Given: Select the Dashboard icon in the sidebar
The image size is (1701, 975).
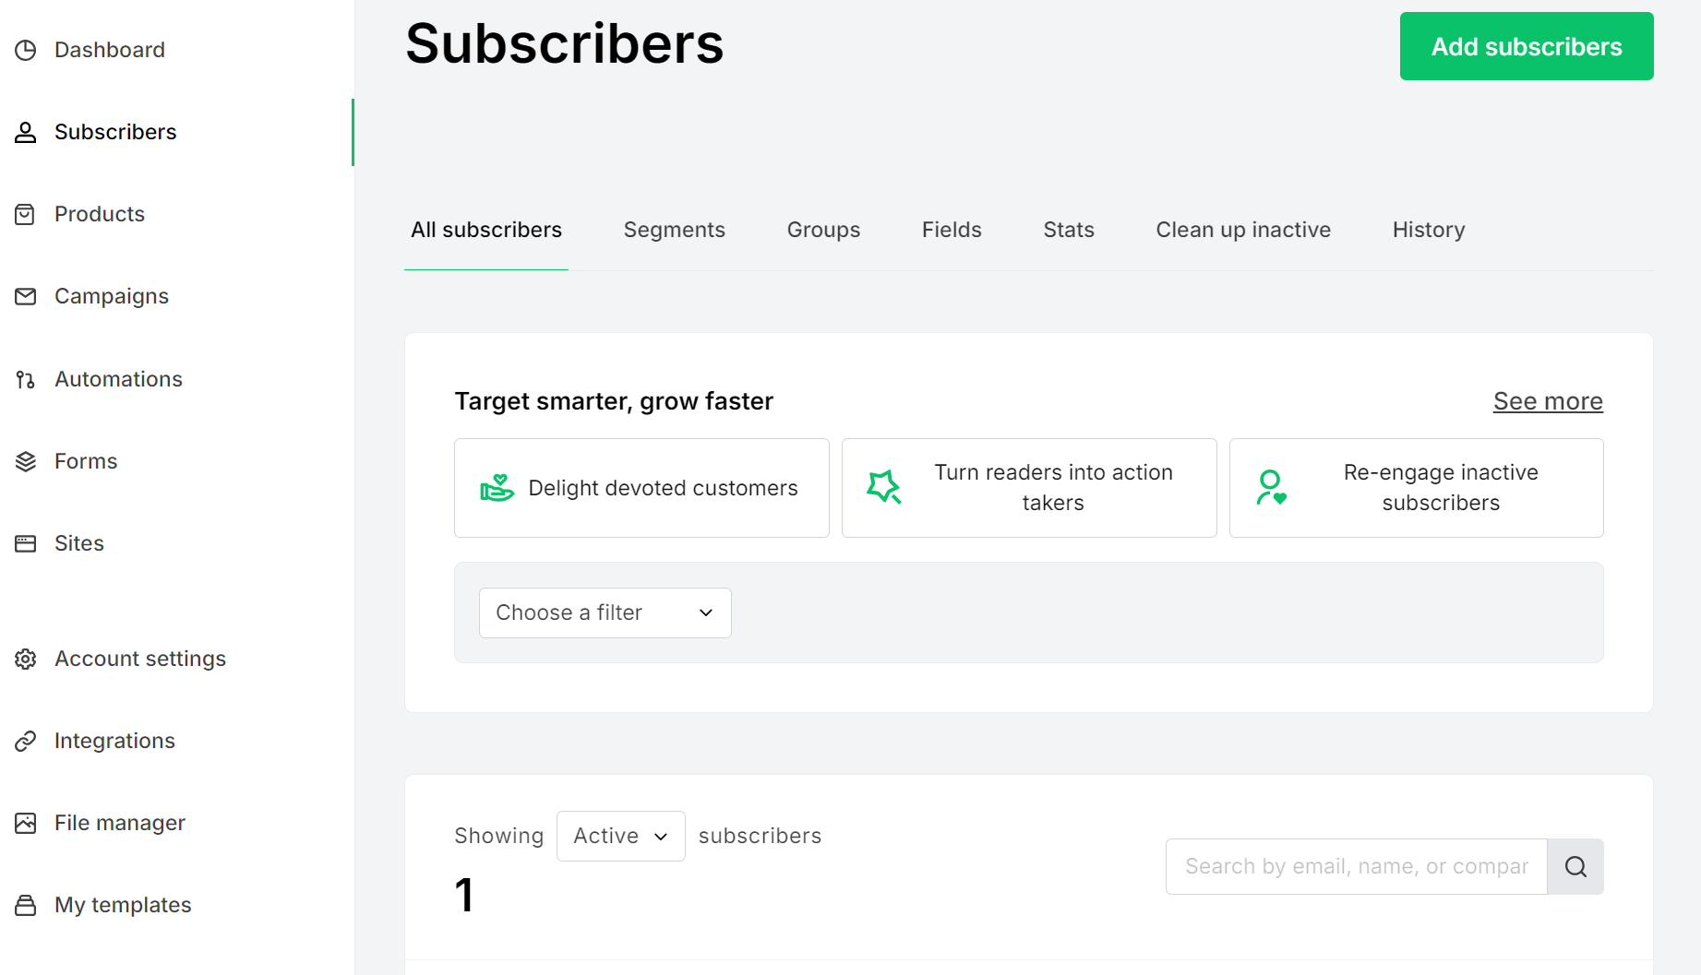Looking at the screenshot, I should [x=25, y=49].
